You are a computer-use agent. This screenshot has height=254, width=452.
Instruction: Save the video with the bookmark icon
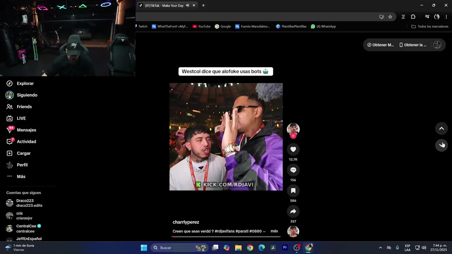[293, 190]
